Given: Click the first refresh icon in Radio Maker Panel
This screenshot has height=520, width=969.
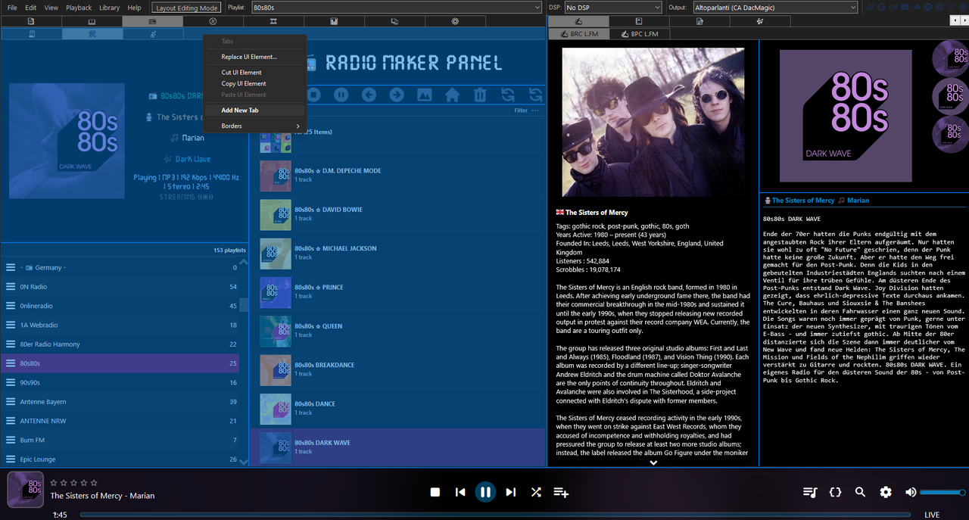Looking at the screenshot, I should 508,95.
